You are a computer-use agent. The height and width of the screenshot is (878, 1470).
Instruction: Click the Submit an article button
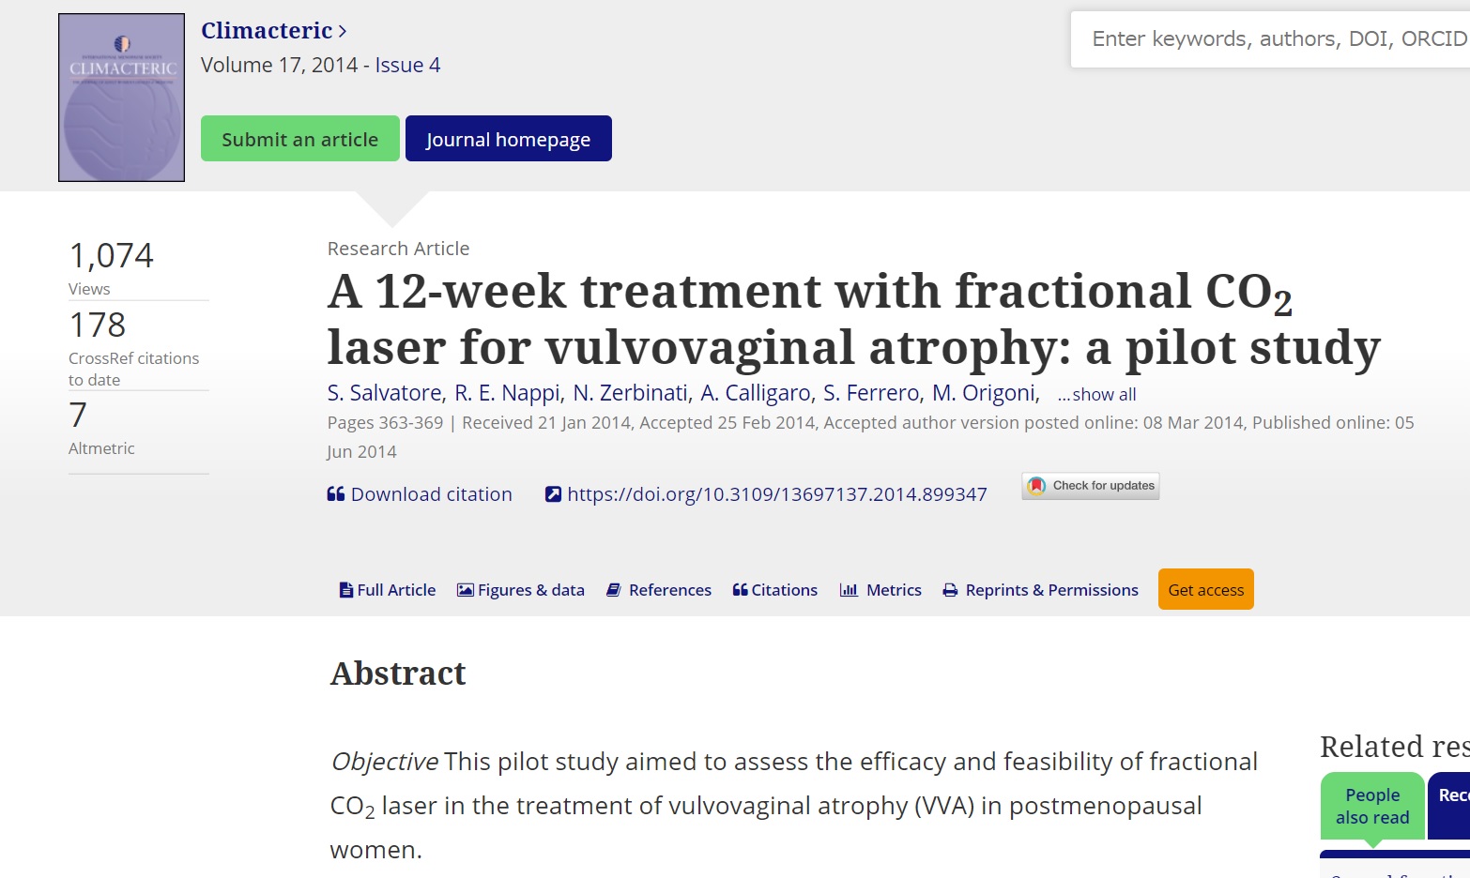(x=300, y=139)
